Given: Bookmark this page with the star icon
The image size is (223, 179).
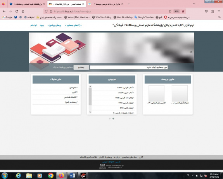Looking at the screenshot, I should point(183,11).
